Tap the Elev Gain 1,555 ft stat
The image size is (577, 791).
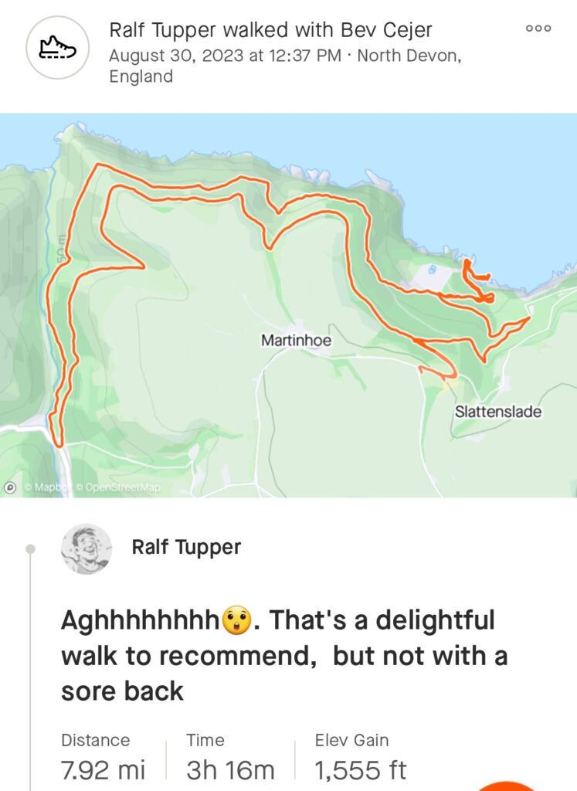click(360, 759)
